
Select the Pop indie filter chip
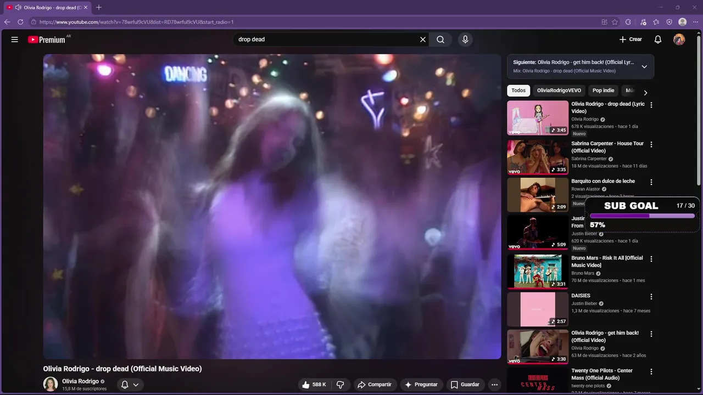coord(603,91)
